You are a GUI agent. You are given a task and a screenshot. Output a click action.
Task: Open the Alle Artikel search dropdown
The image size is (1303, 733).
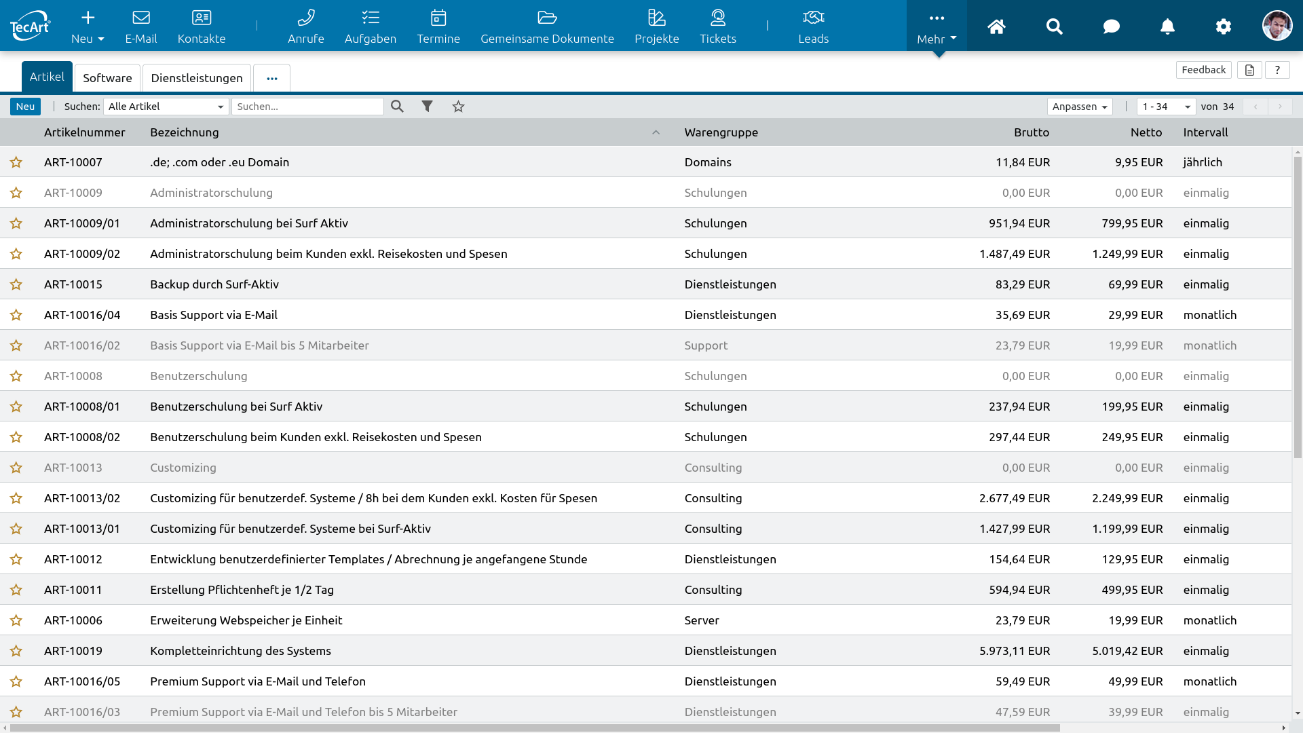[x=166, y=107]
